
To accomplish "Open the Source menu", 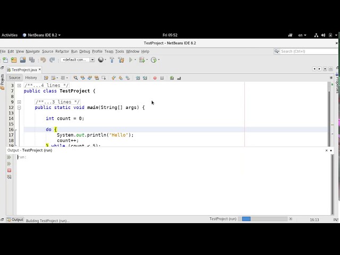I will pyautogui.click(x=48, y=52).
